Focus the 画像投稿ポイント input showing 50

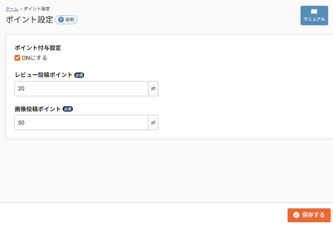pyautogui.click(x=81, y=122)
